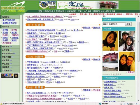This screenshot has width=140, height=105.
Task: Click the warning icon in the status bar
Action: 1,104
